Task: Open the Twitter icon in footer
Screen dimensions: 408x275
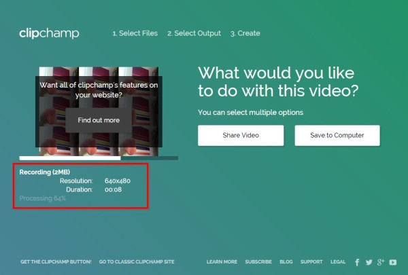Action: [x=369, y=262]
